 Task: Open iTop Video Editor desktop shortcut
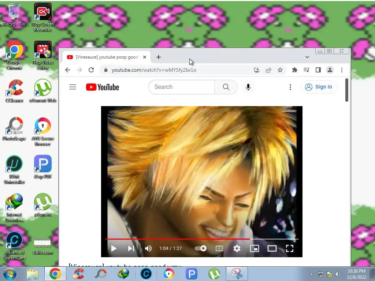coord(42,55)
